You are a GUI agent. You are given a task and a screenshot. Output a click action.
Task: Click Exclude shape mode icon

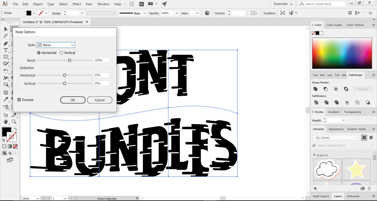(346, 89)
